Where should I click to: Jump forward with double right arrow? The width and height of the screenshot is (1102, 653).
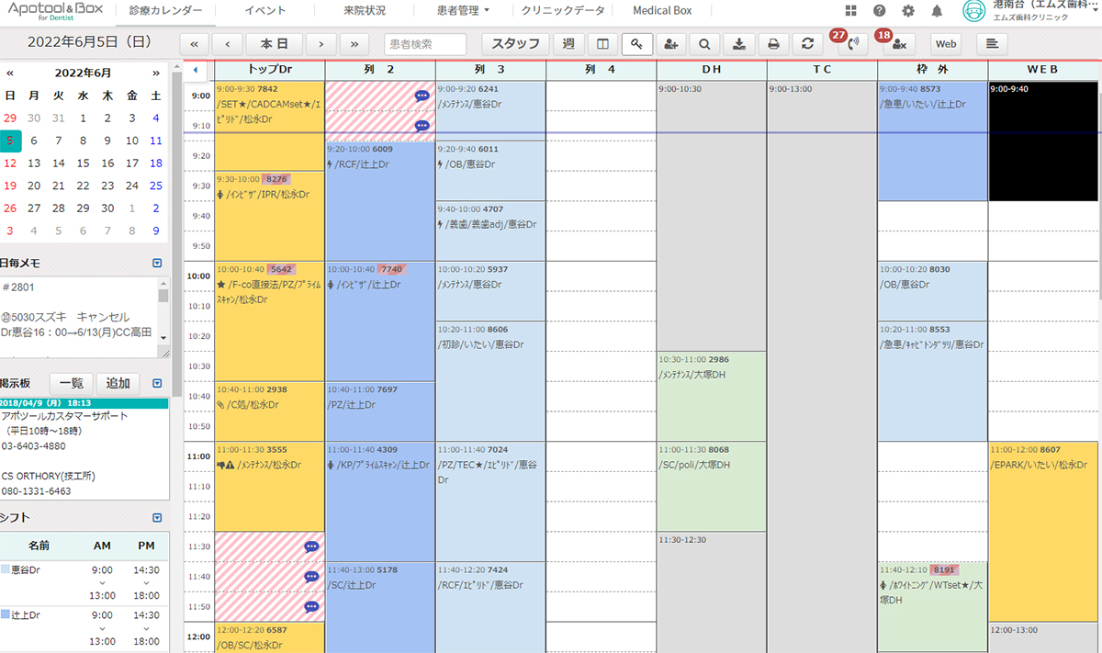[354, 43]
